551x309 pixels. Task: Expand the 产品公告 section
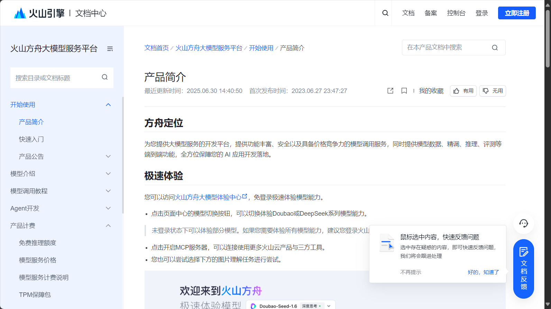[108, 157]
